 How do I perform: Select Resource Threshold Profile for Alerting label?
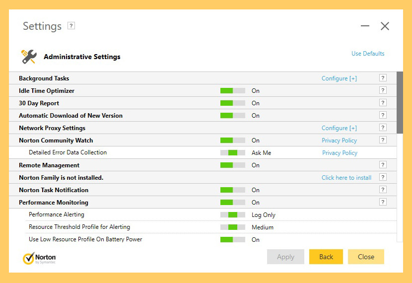point(79,227)
